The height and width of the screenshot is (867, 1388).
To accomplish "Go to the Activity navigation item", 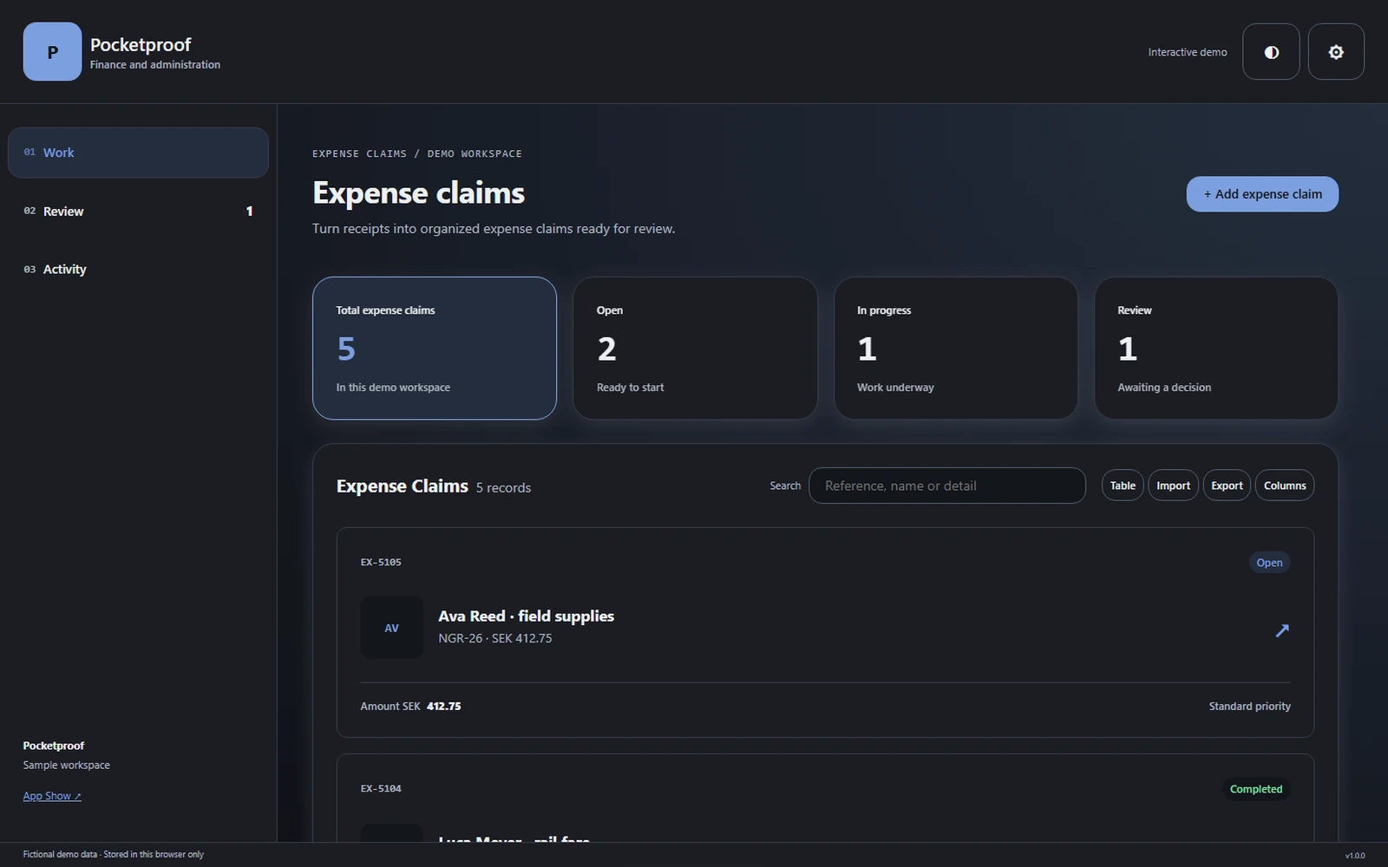I will click(138, 270).
